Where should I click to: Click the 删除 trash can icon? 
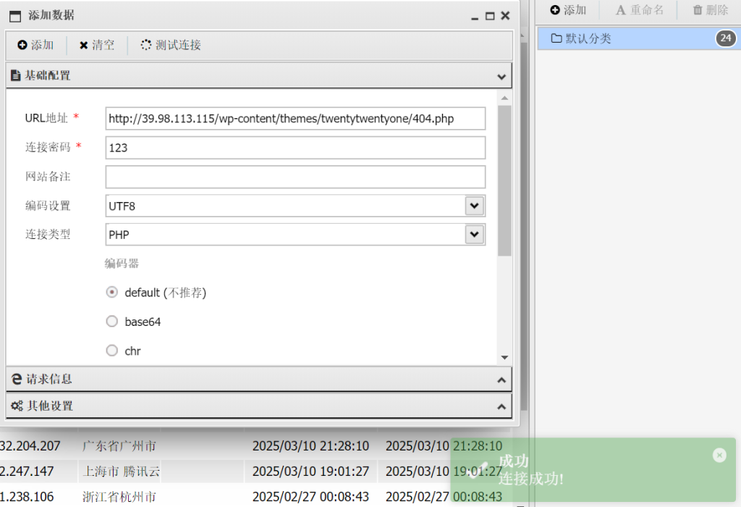coord(698,10)
